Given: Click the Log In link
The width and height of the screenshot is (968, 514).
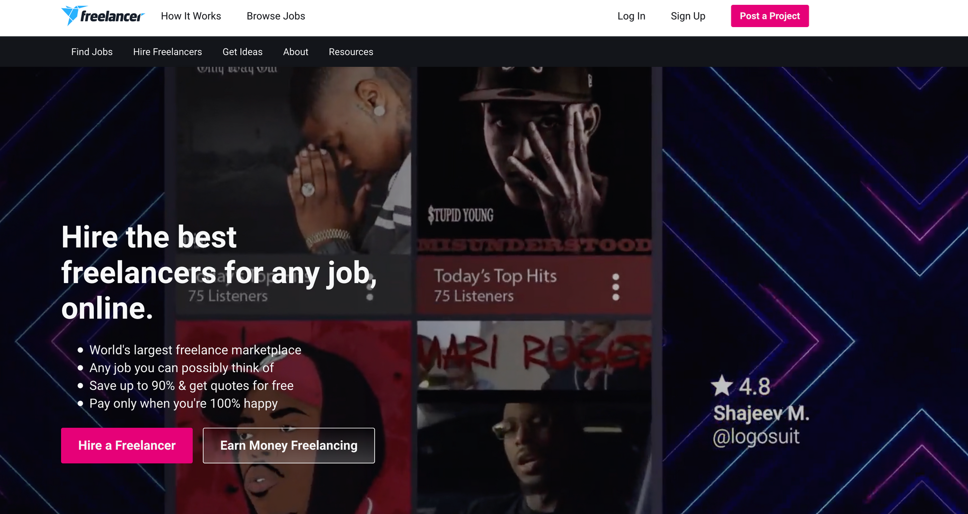Looking at the screenshot, I should coord(631,16).
